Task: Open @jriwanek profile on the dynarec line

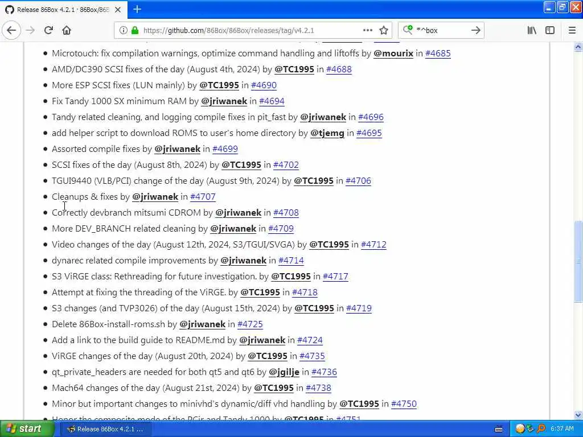Action: [243, 261]
